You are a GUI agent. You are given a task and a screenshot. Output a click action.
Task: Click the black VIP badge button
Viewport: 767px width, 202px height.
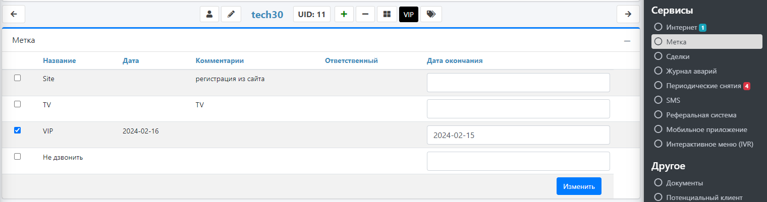coord(409,14)
